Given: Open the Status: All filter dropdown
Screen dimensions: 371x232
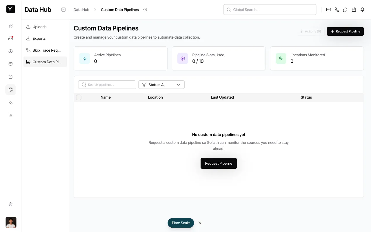Looking at the screenshot, I should [x=161, y=85].
